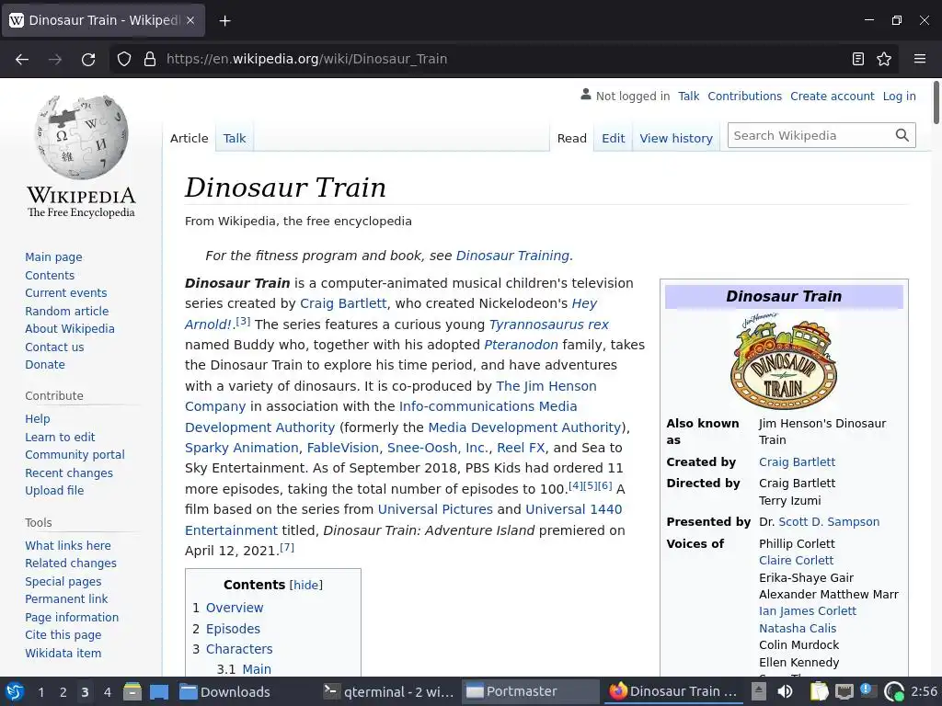Click the show desktop icon in taskbar
Image resolution: width=942 pixels, height=706 pixels.
tap(159, 691)
